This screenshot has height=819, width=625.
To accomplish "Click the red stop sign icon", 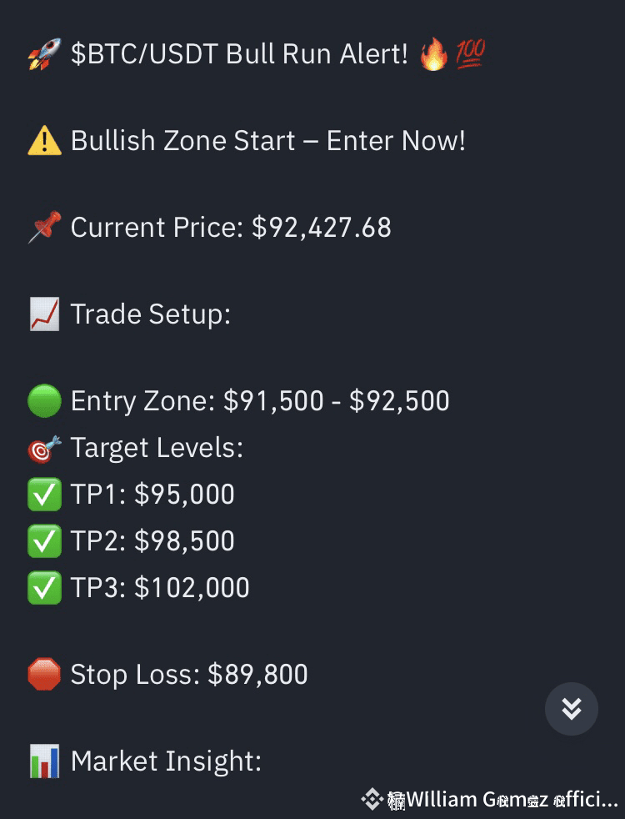I will [x=44, y=674].
